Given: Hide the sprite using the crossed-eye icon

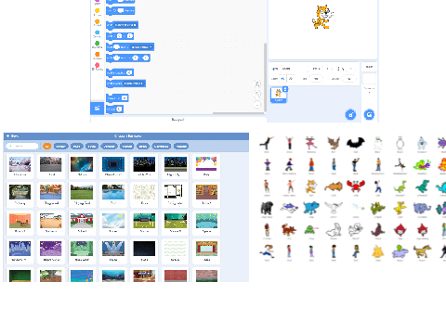Looking at the screenshot, I should tap(291, 79).
